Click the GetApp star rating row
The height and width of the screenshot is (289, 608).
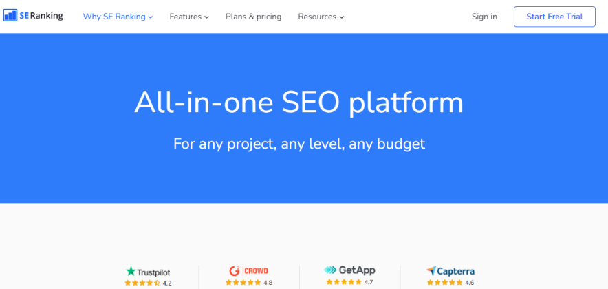coord(344,282)
